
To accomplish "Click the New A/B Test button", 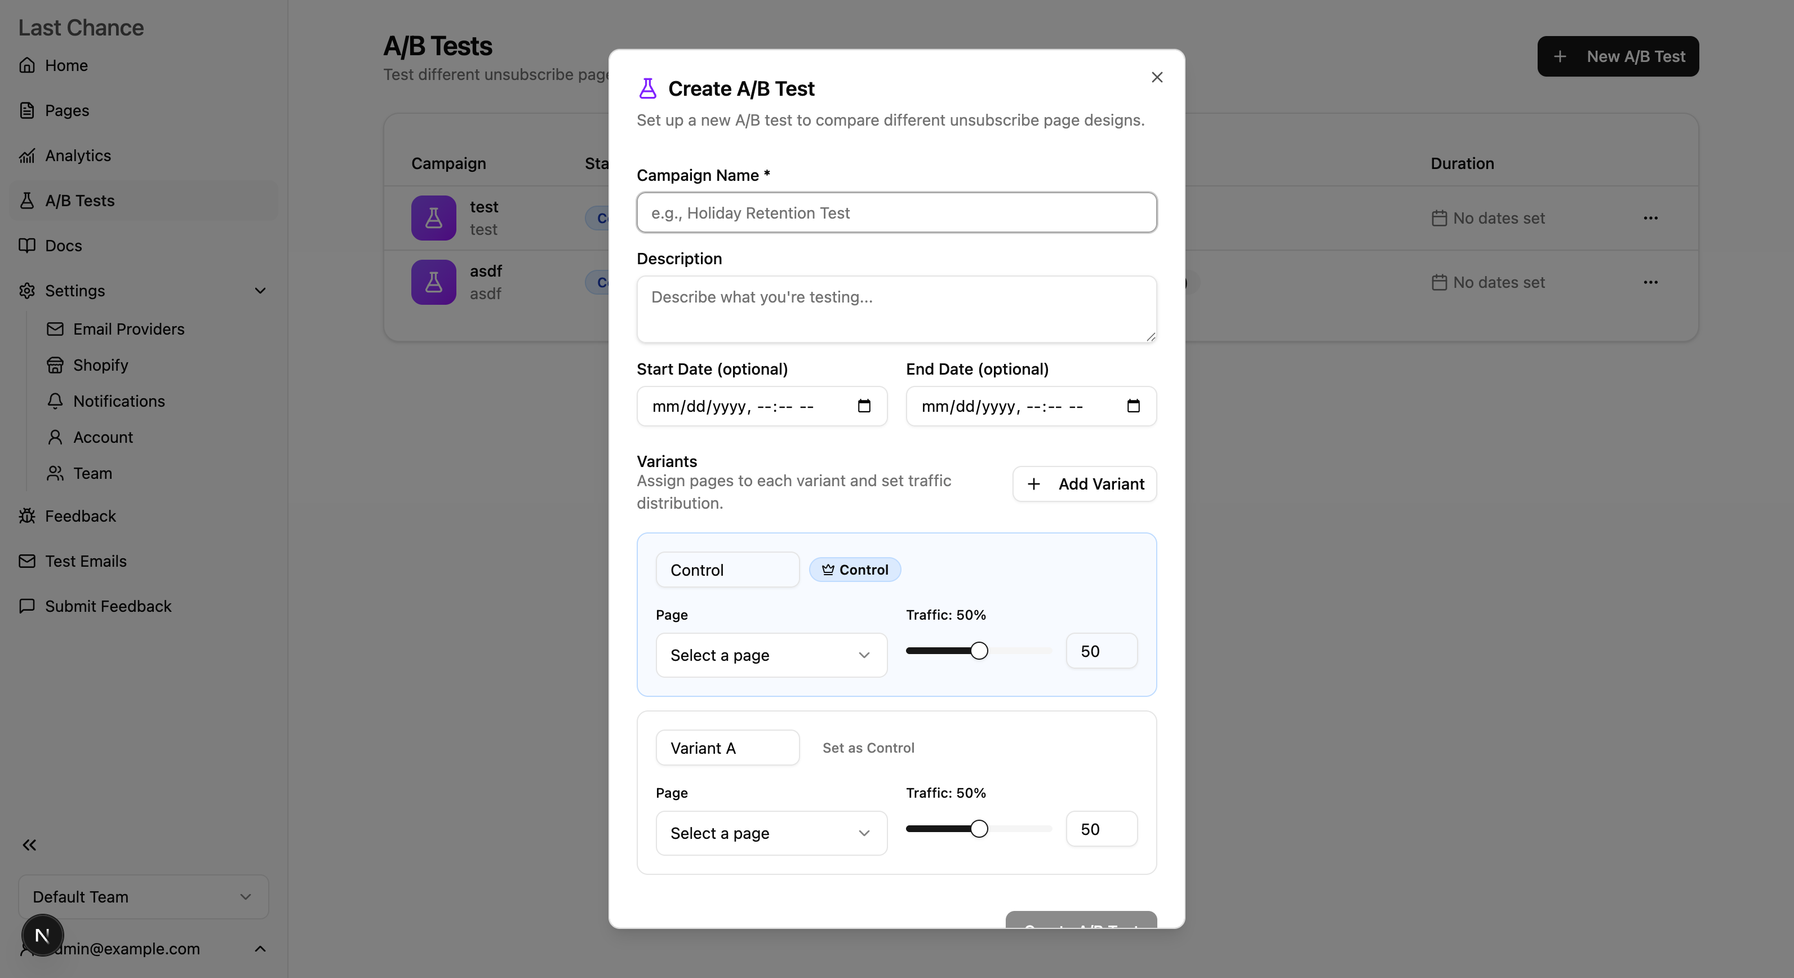I will pyautogui.click(x=1618, y=56).
